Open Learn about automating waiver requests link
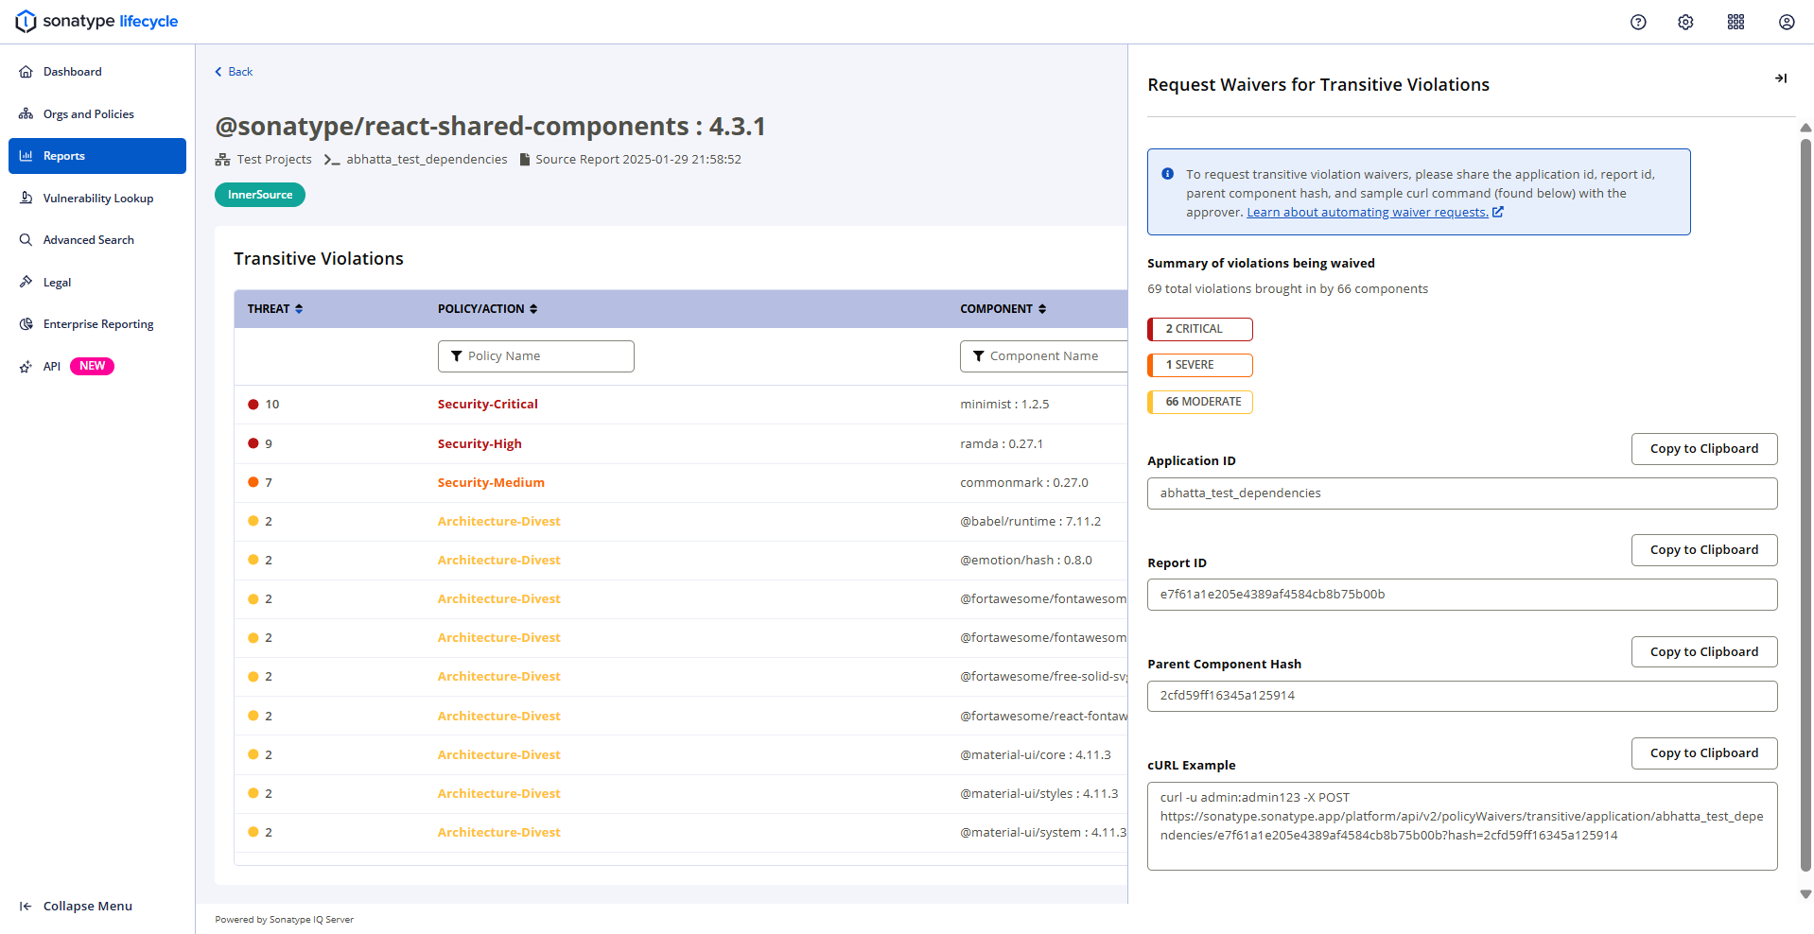Image resolution: width=1814 pixels, height=934 pixels. coord(1374,213)
